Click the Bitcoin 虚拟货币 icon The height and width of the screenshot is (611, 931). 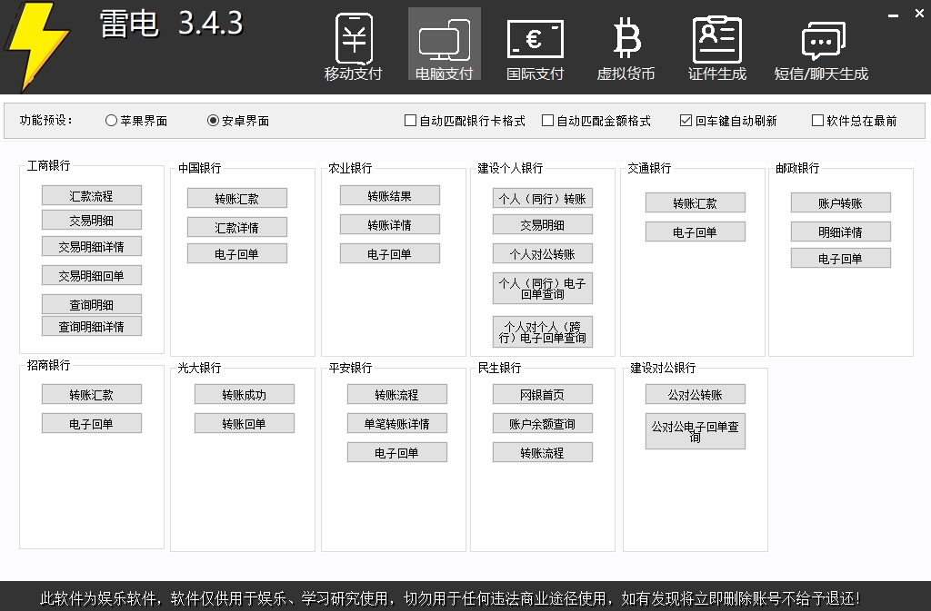pos(626,44)
